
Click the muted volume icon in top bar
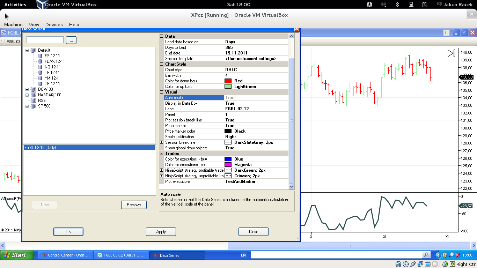point(383,5)
